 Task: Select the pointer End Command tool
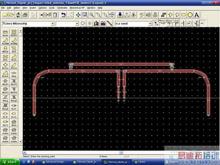pos(33,15)
